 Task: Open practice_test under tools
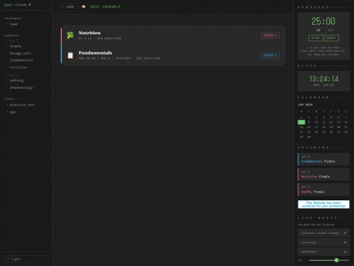click(x=22, y=104)
